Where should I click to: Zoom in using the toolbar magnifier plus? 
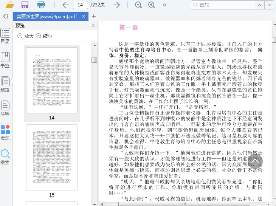pos(152,5)
